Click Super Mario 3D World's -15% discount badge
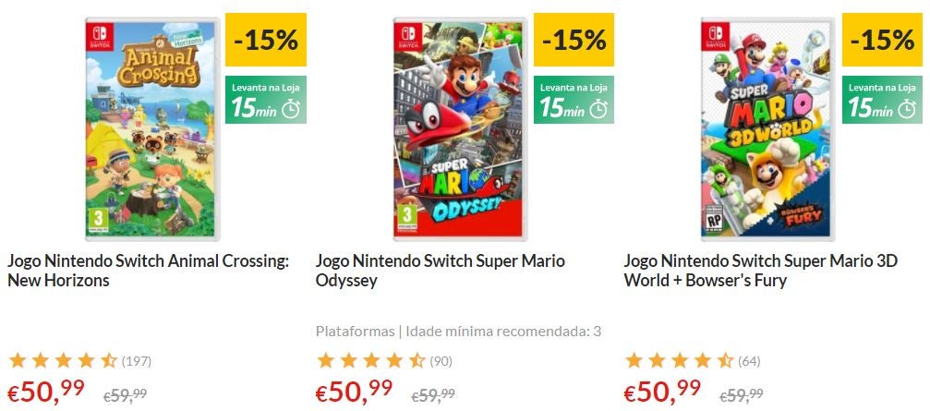This screenshot has height=411, width=930. 882,40
